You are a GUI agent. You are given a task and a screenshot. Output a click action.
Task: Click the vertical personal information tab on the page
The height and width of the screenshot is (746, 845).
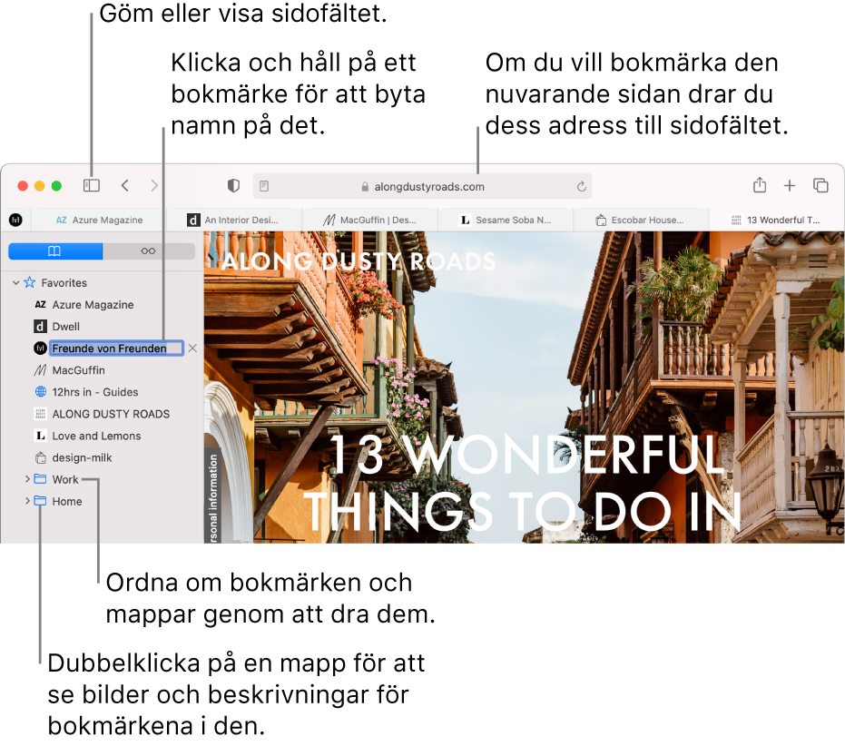pos(213,496)
